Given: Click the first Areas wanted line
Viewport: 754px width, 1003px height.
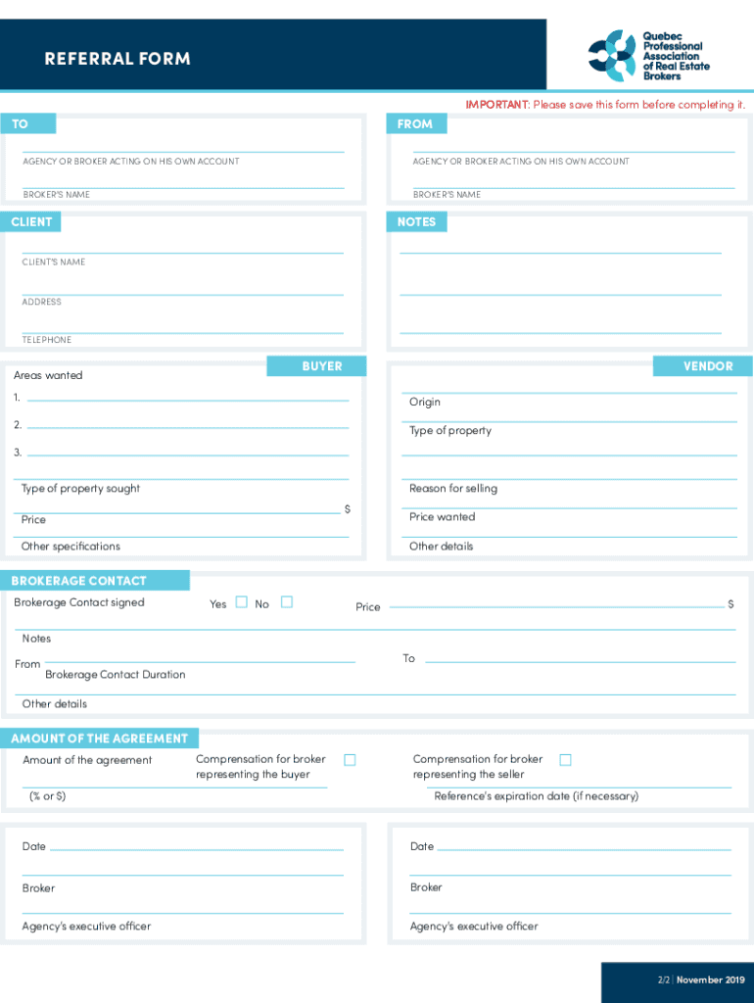Looking at the screenshot, I should coord(187,394).
